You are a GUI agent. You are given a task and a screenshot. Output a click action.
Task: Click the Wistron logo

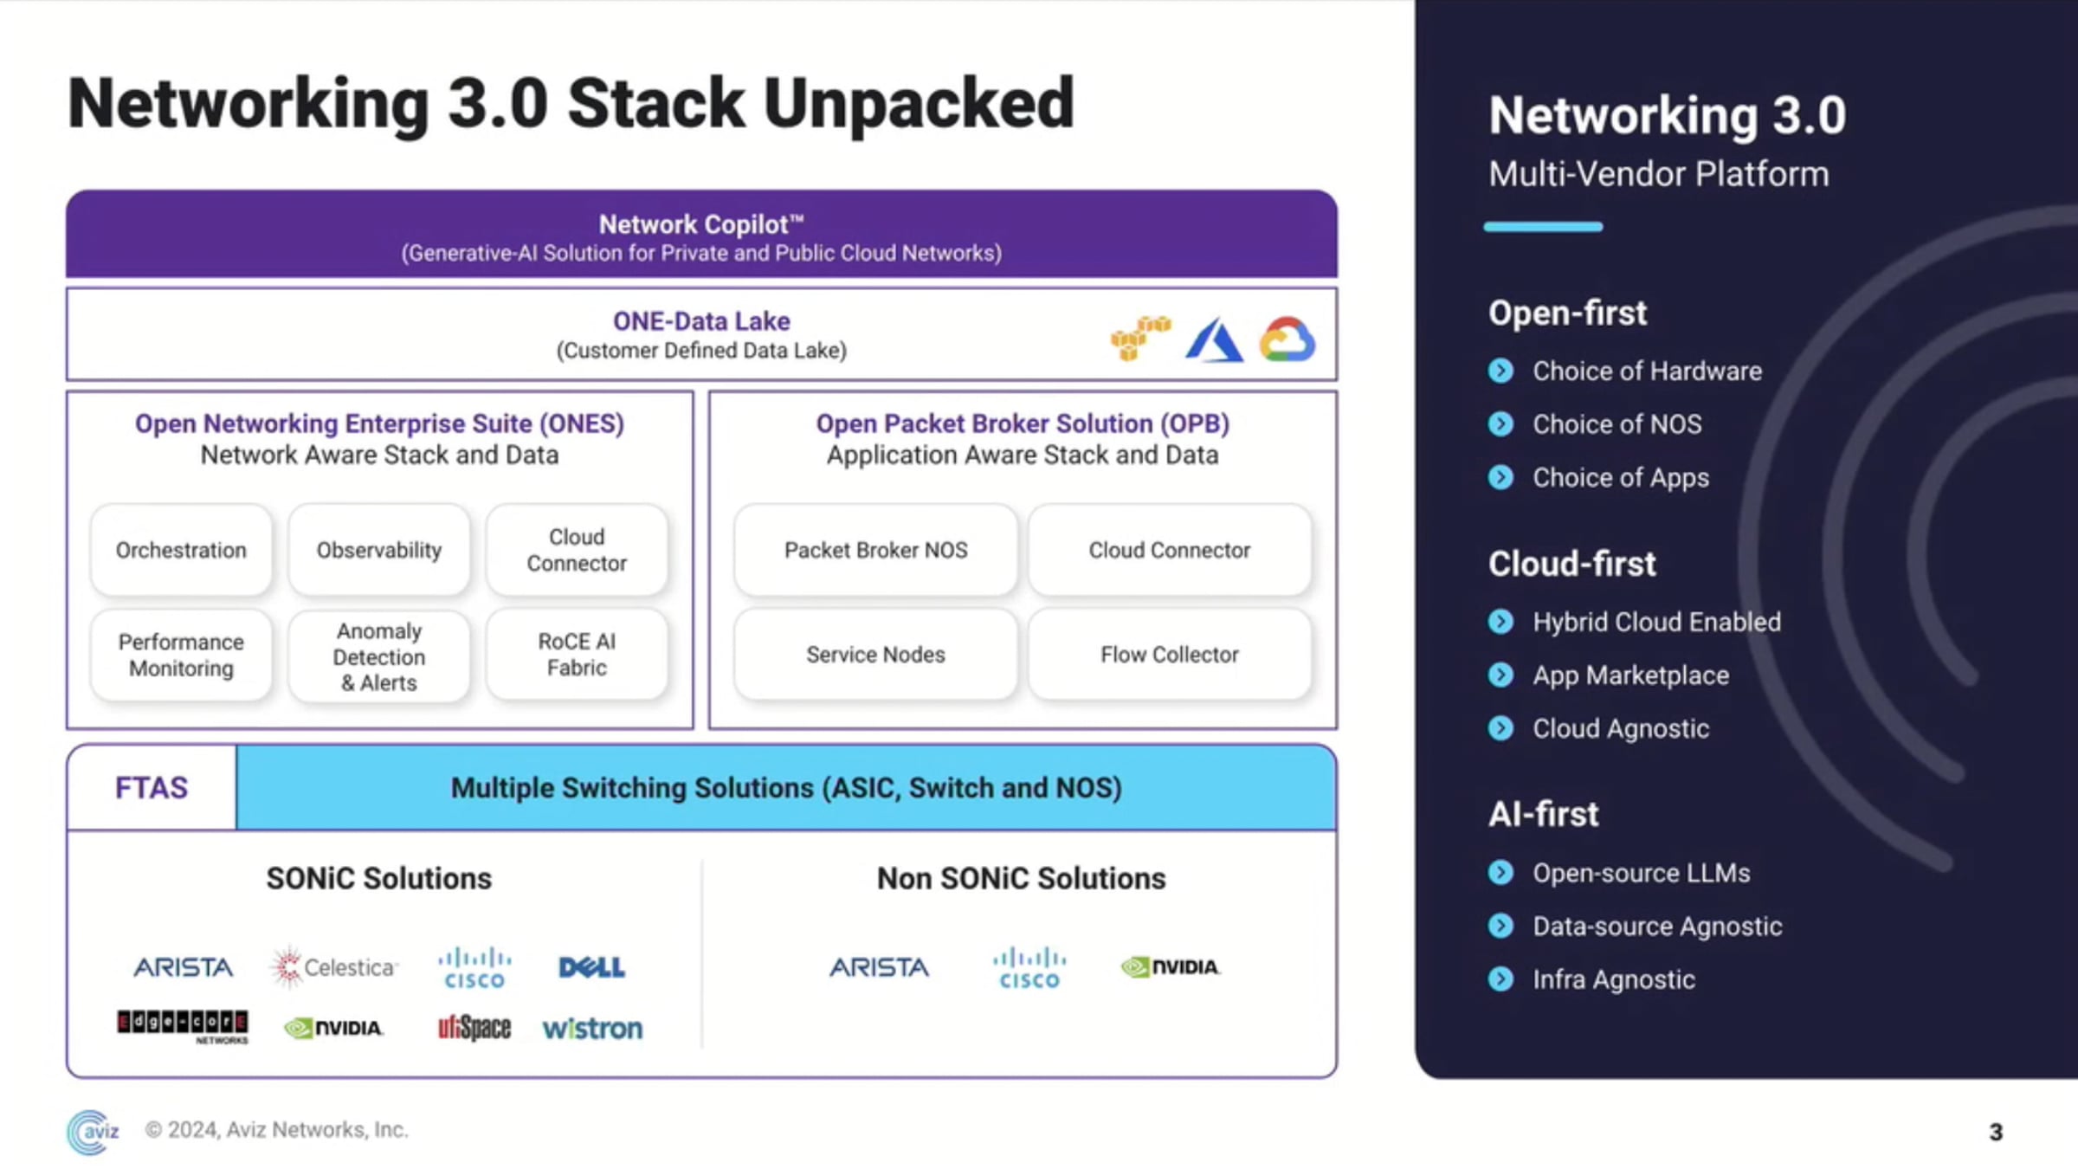coord(592,1029)
